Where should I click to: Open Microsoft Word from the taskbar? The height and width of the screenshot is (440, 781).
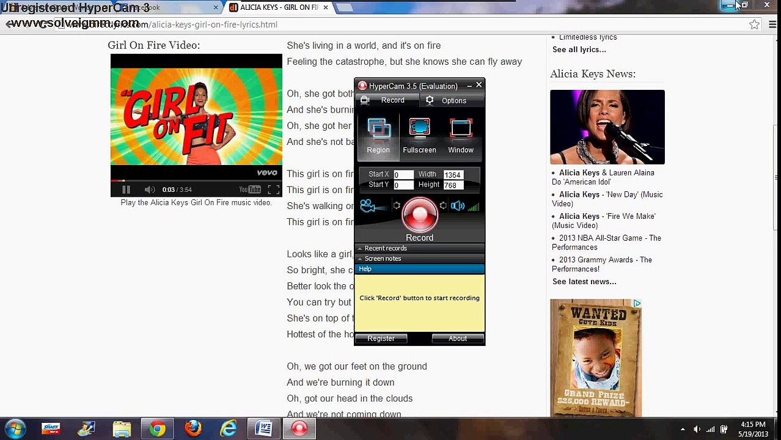pyautogui.click(x=263, y=429)
